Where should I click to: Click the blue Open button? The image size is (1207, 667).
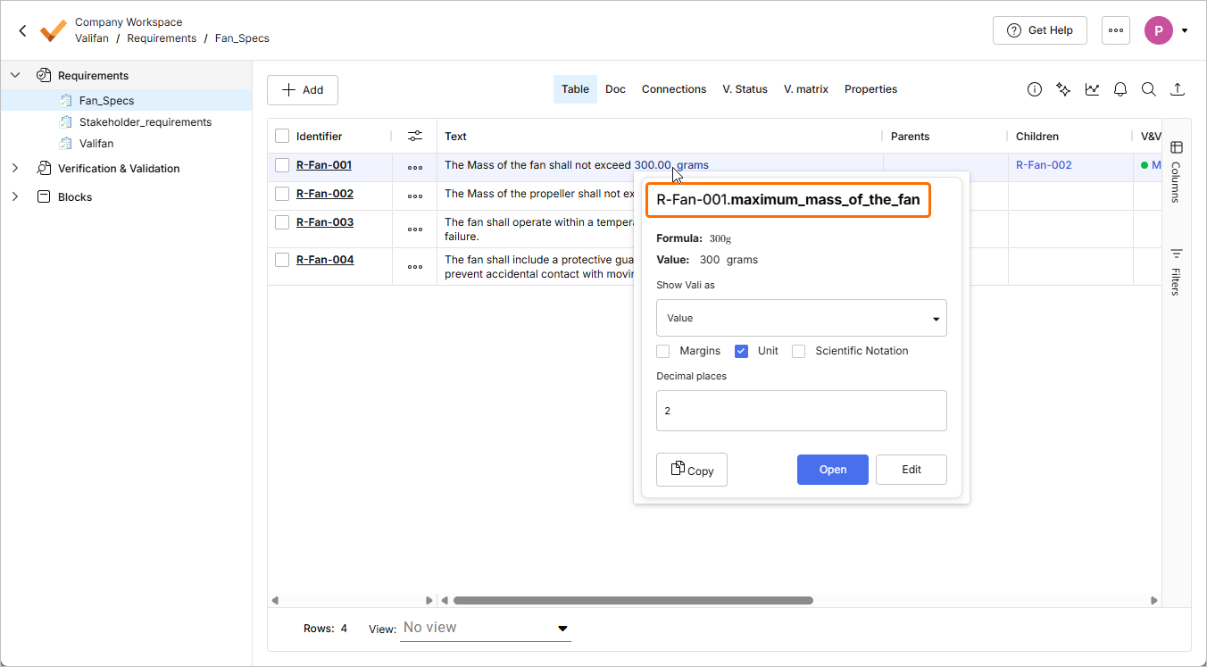[x=832, y=470]
